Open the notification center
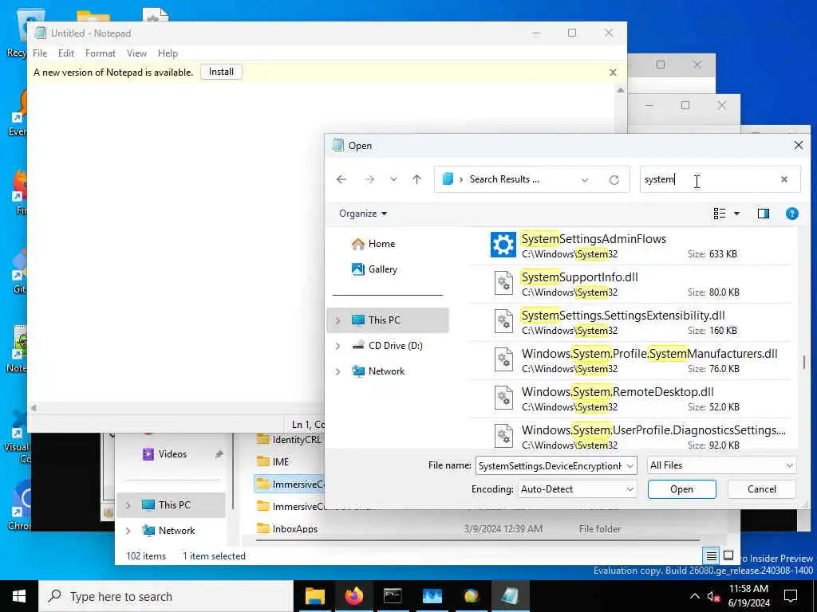817x612 pixels. click(x=791, y=596)
